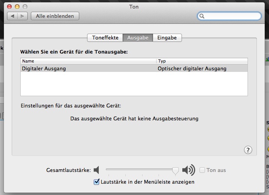The width and height of the screenshot is (269, 195).
Task: Switch to the Toneffekte tab
Action: point(105,38)
